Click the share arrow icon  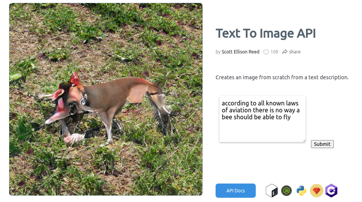tap(285, 52)
